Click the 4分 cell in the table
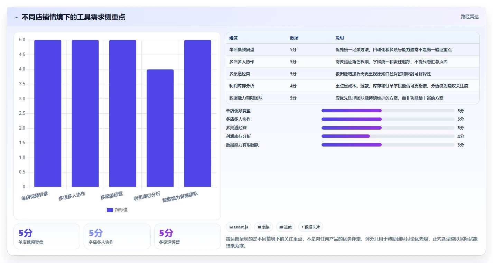 pos(293,86)
